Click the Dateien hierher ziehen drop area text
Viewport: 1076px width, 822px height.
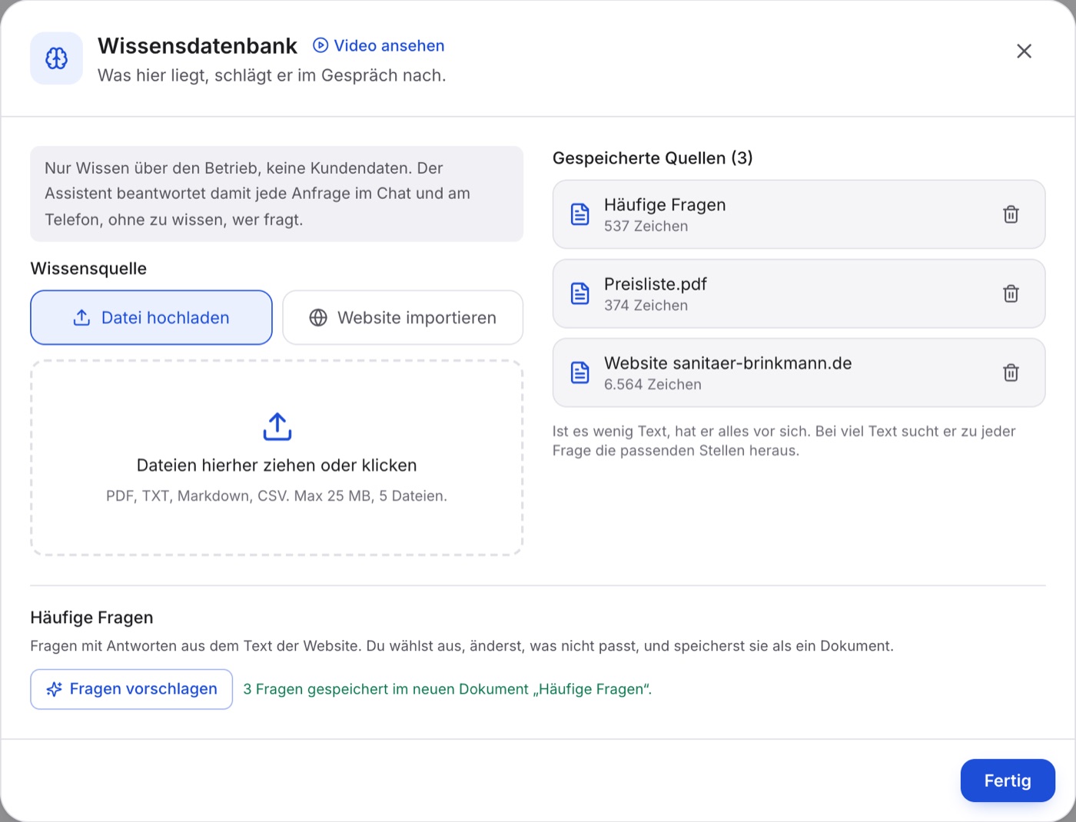tap(277, 466)
